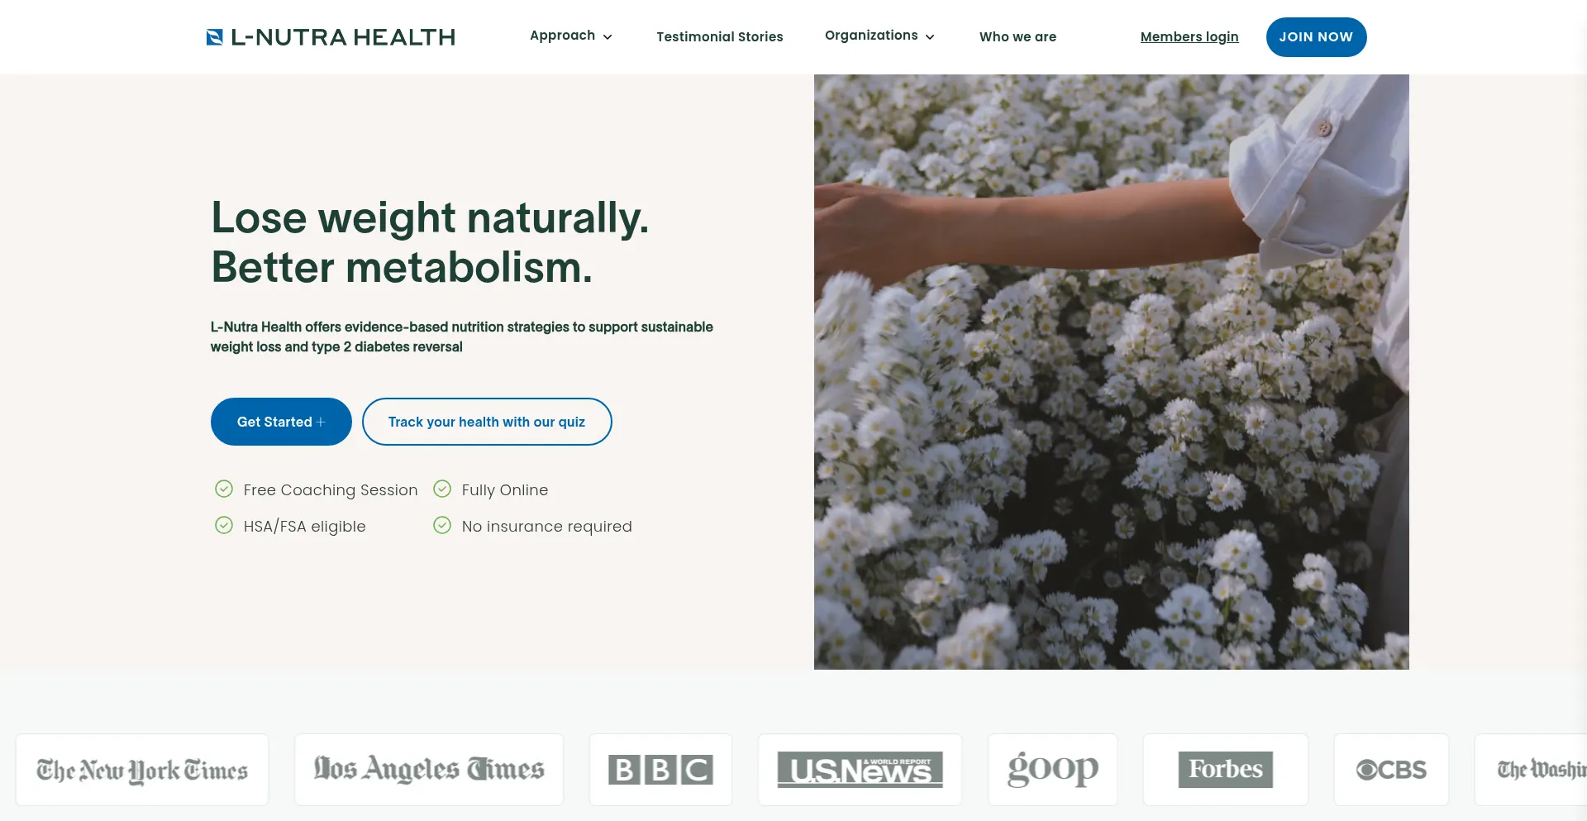Click the Free Coaching Session checkmark
This screenshot has height=821, width=1587.
(x=224, y=489)
